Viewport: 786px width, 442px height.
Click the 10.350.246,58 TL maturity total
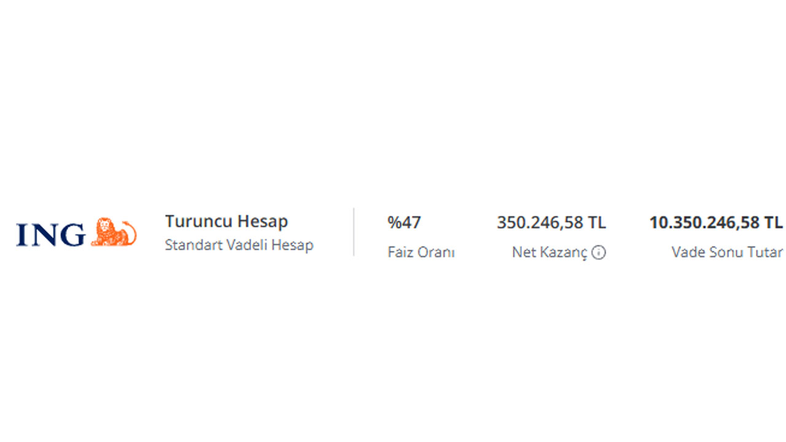pos(716,222)
